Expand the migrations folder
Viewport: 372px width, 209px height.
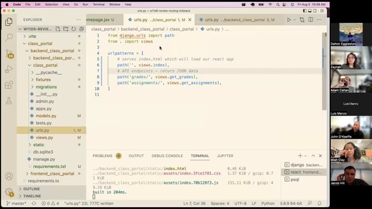(x=33, y=87)
